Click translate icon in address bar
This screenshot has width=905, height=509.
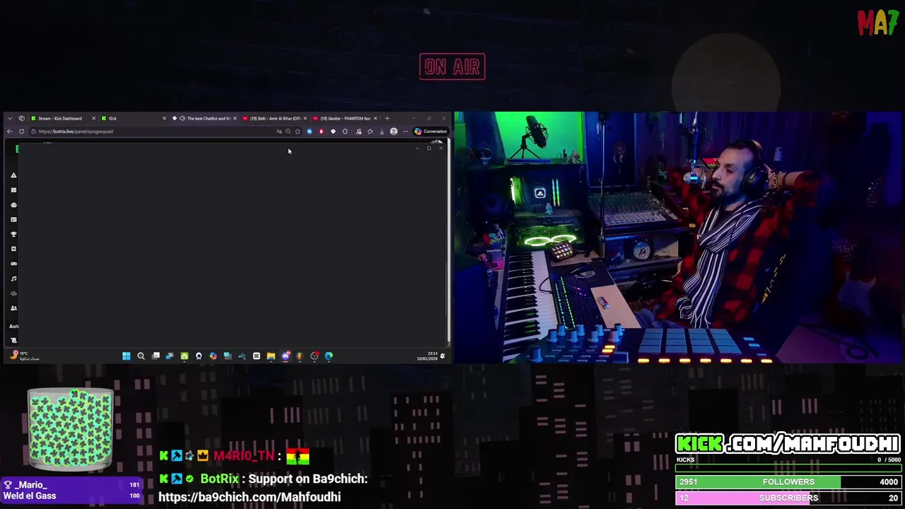279,131
